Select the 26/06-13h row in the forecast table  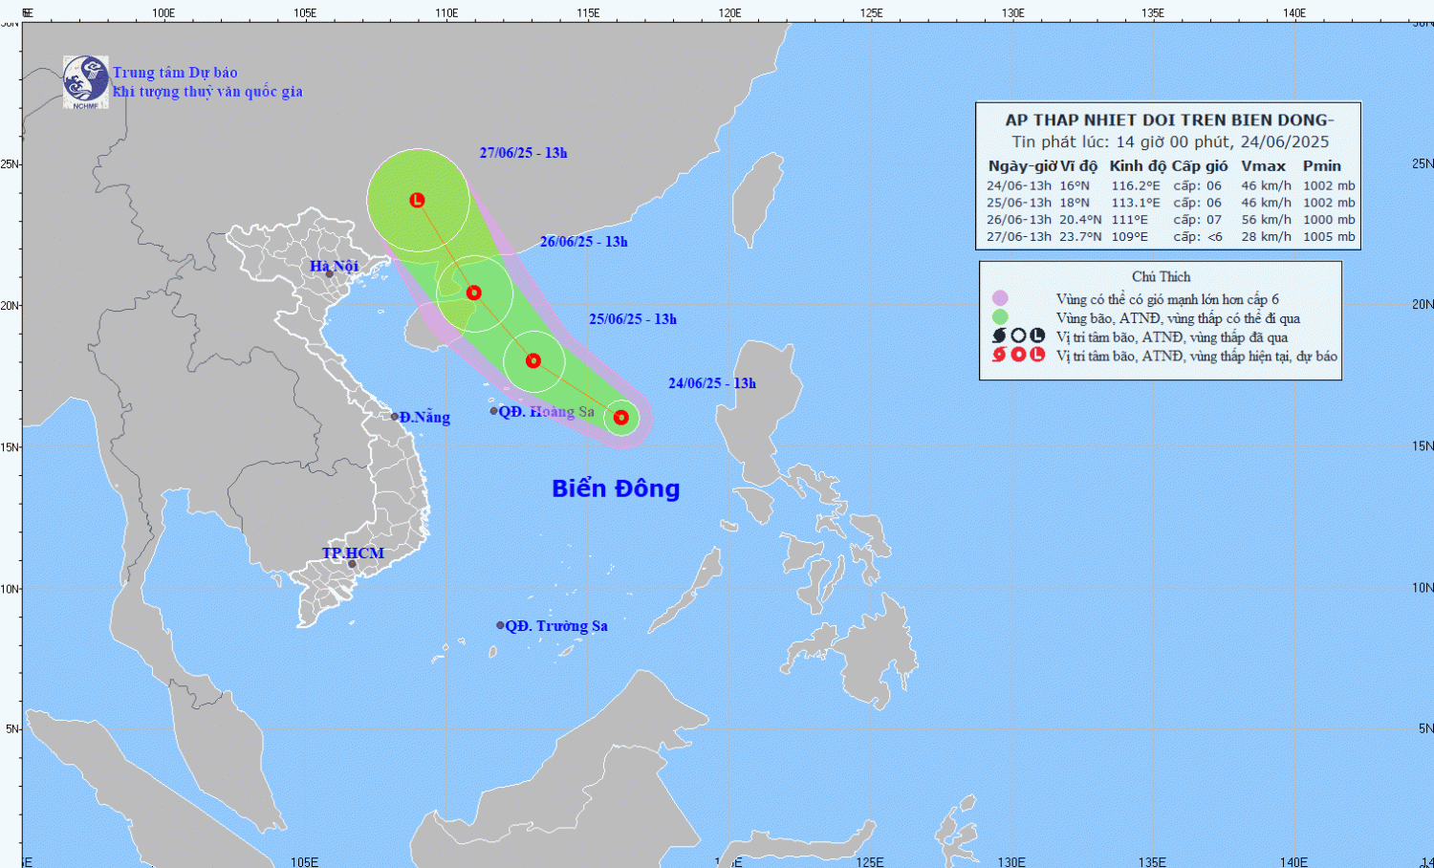click(1169, 220)
